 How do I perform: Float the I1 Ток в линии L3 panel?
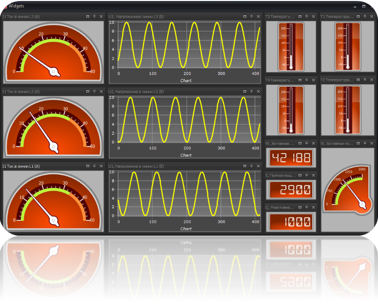point(88,16)
